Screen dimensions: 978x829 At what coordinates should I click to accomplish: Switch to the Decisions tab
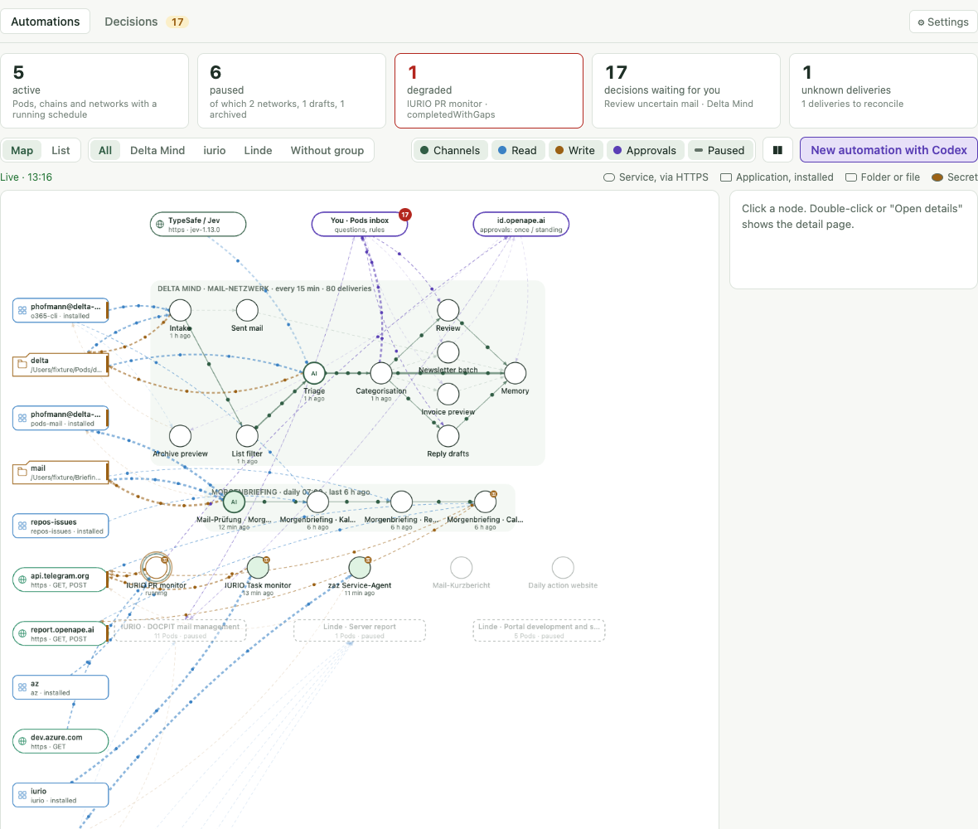146,22
